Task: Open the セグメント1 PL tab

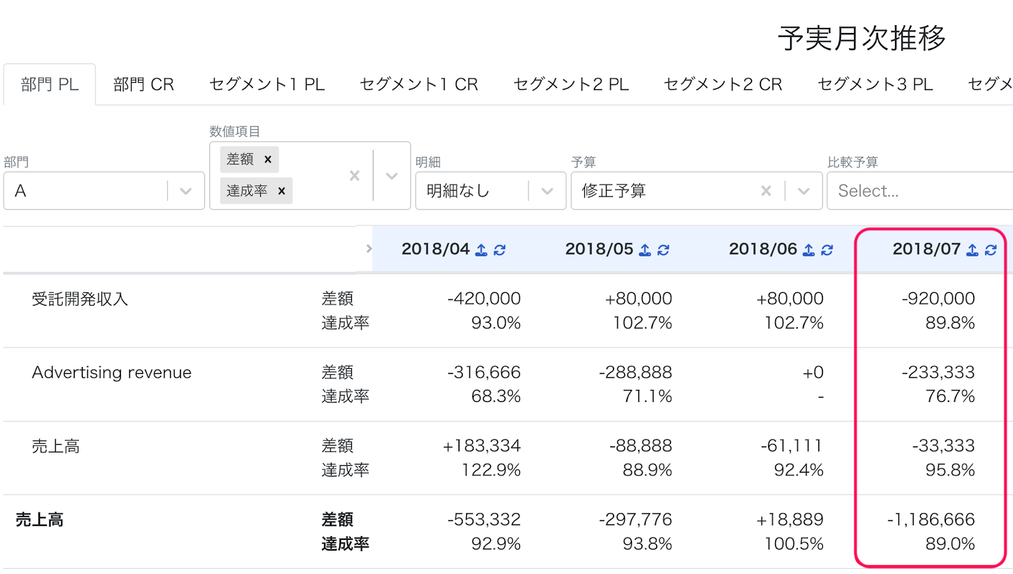Action: pyautogui.click(x=267, y=84)
